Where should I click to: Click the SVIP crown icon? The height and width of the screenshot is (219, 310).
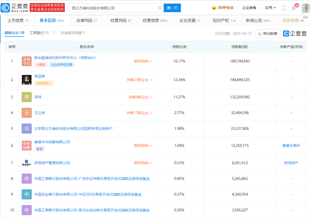tap(214, 8)
